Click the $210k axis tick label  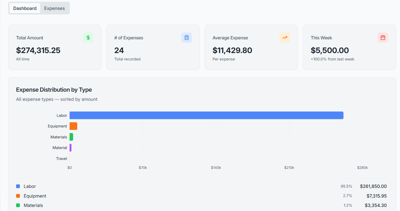click(289, 168)
